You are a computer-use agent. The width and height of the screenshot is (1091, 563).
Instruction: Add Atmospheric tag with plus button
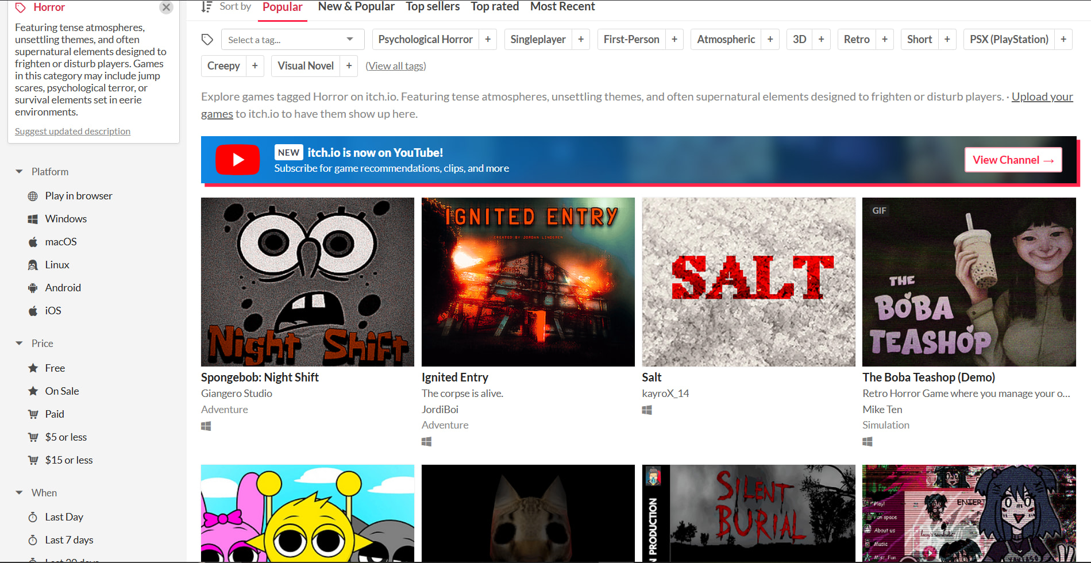[770, 39]
